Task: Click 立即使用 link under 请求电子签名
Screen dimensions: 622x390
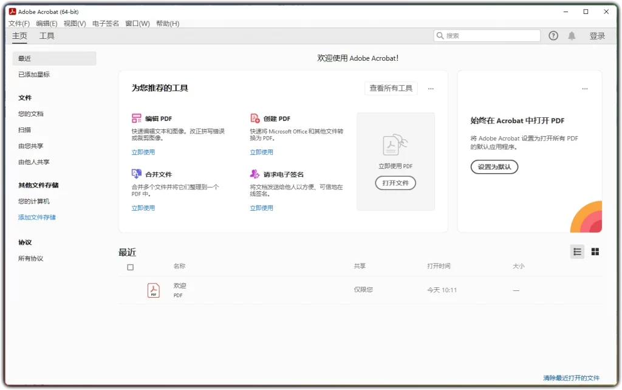Action: pos(261,208)
